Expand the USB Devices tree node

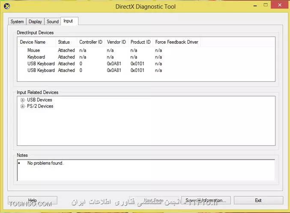23,100
